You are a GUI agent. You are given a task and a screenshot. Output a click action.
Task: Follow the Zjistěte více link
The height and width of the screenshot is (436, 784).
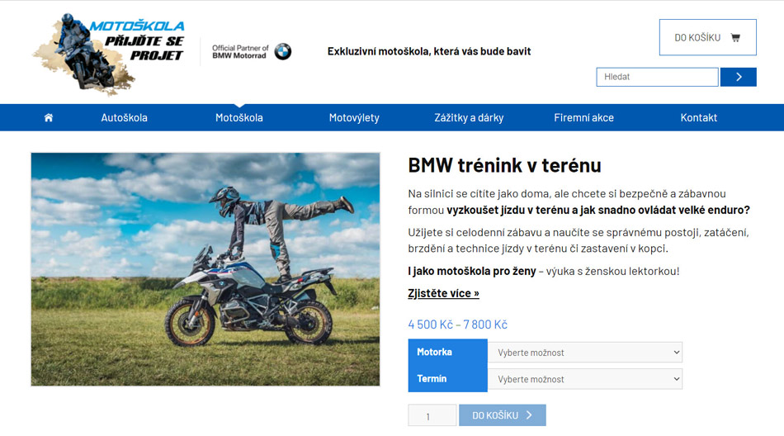pyautogui.click(x=443, y=293)
